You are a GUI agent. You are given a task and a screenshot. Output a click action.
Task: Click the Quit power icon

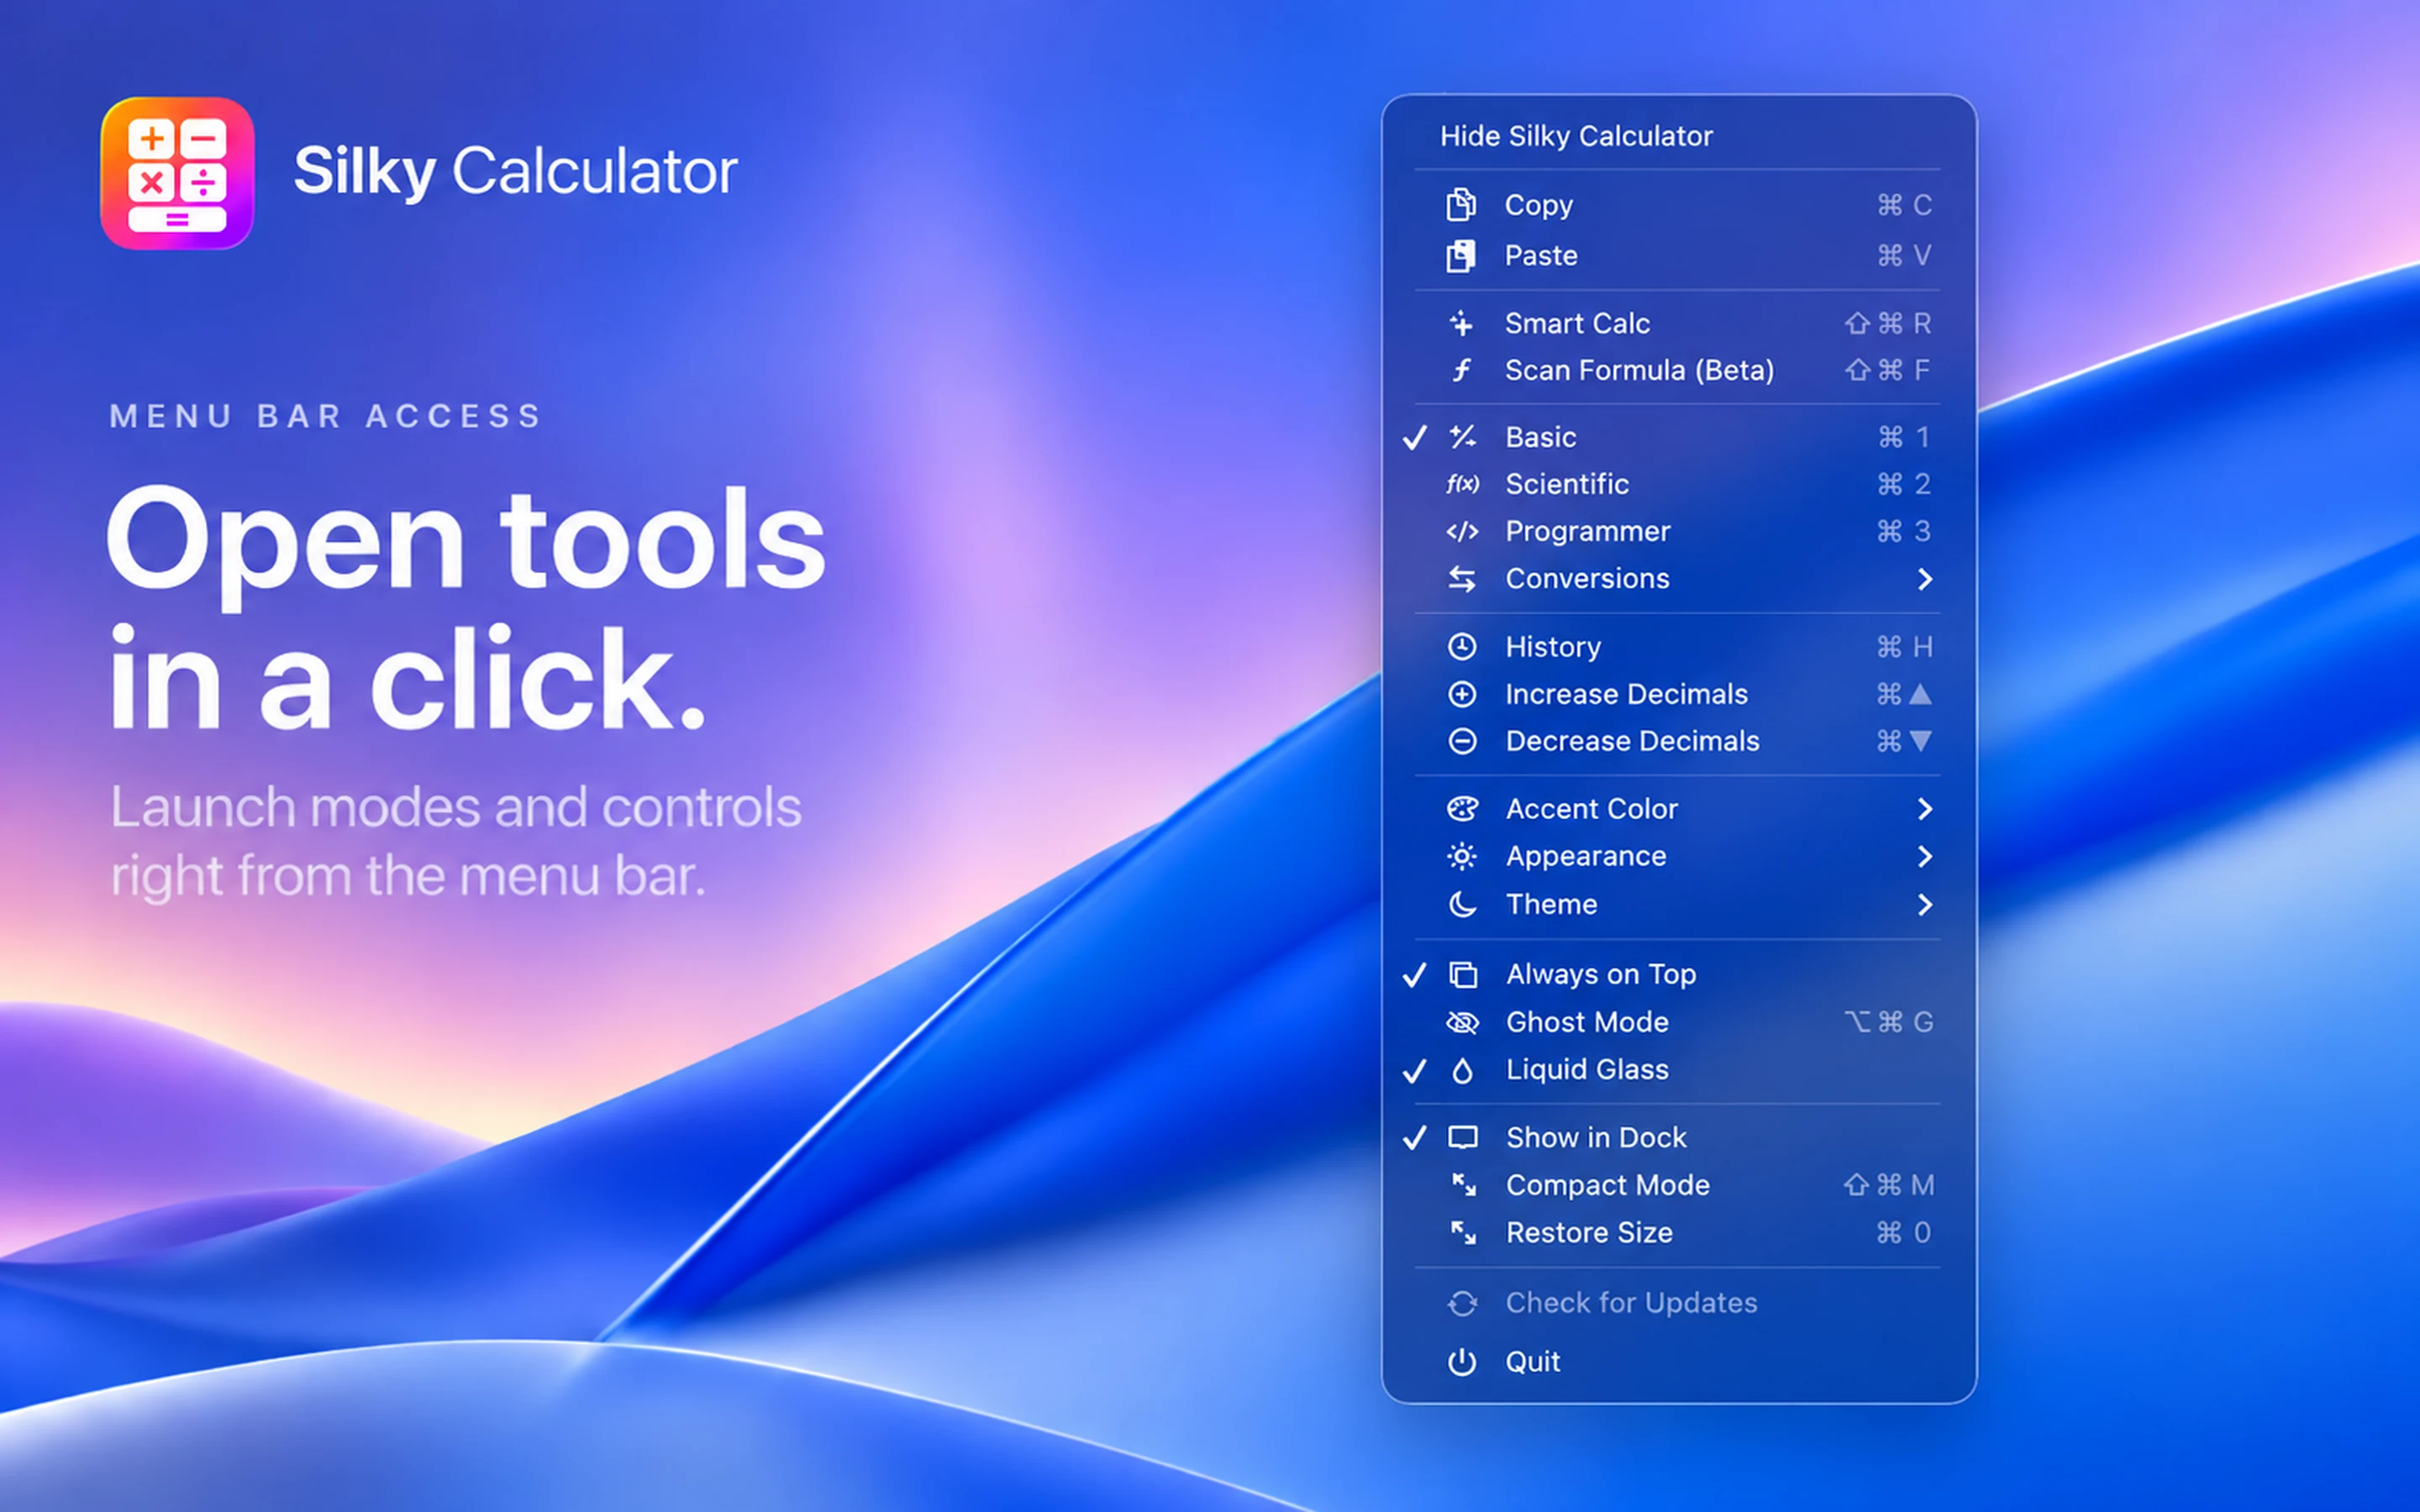[1462, 1361]
